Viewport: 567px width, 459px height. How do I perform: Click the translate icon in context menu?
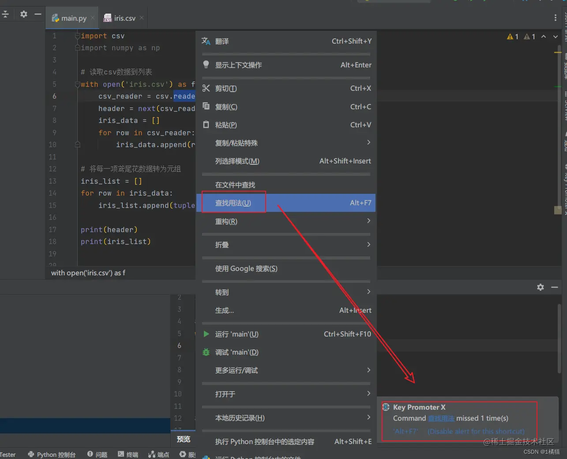pyautogui.click(x=206, y=41)
